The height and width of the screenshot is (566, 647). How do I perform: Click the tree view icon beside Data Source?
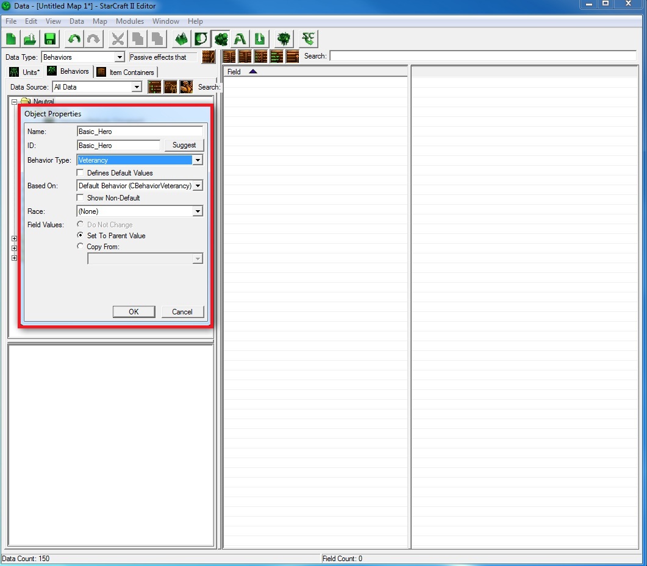pyautogui.click(x=155, y=87)
